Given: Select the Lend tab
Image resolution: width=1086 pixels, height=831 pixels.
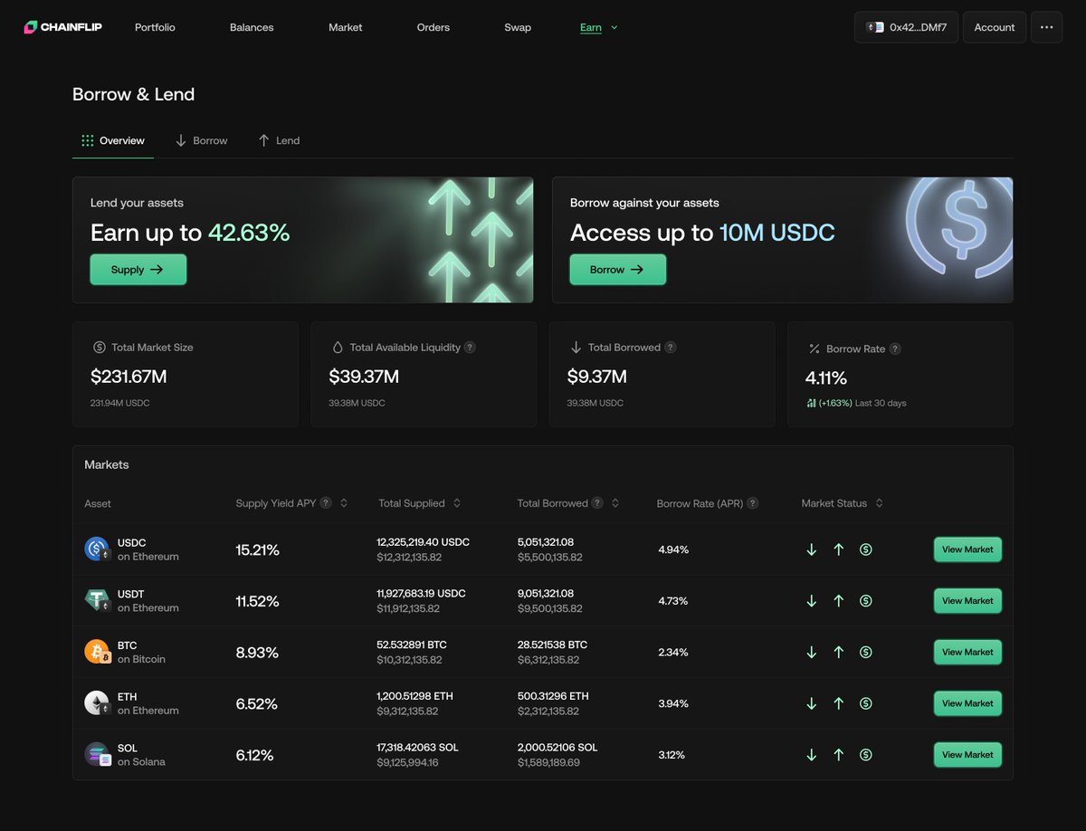Looking at the screenshot, I should [279, 140].
